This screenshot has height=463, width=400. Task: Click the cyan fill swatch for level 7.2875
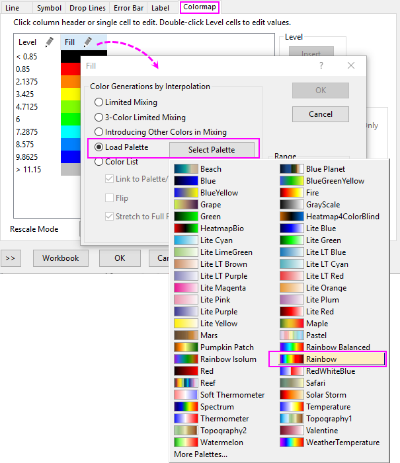(70, 131)
